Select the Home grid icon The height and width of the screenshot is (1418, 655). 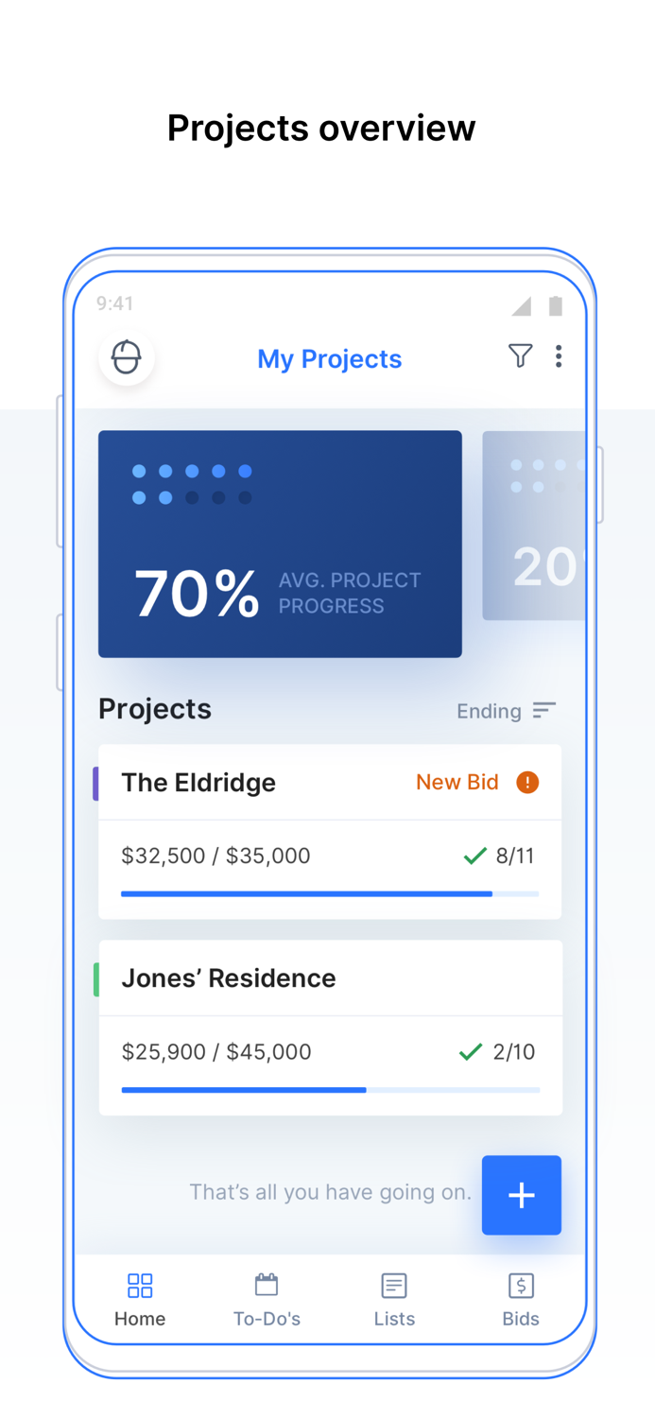pos(139,1285)
